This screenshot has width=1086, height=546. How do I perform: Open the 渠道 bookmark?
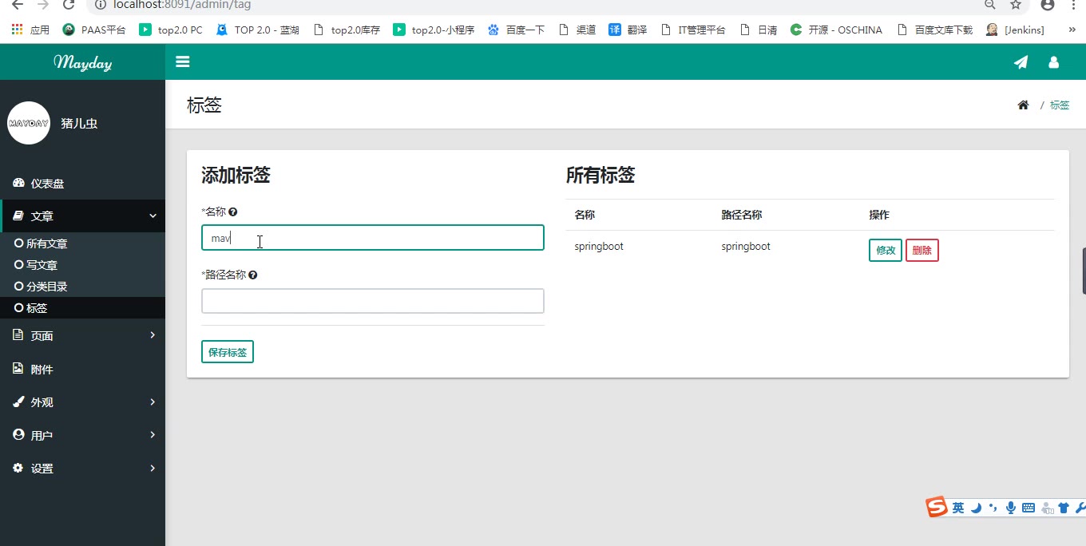click(577, 30)
